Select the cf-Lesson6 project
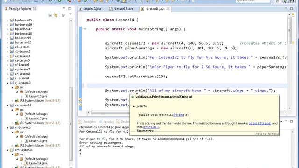The width and height of the screenshot is (299, 168). coord(22,65)
